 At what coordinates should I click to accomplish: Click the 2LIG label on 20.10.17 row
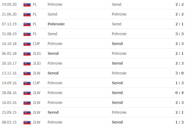point(37,63)
